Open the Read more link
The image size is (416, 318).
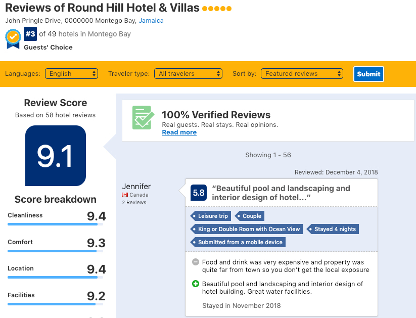pos(179,132)
